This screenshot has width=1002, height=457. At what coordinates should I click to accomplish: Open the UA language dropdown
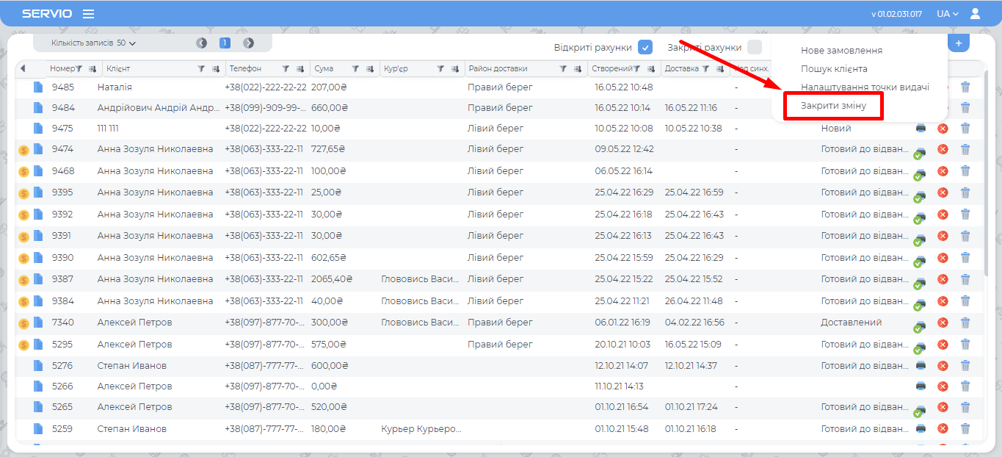[947, 13]
